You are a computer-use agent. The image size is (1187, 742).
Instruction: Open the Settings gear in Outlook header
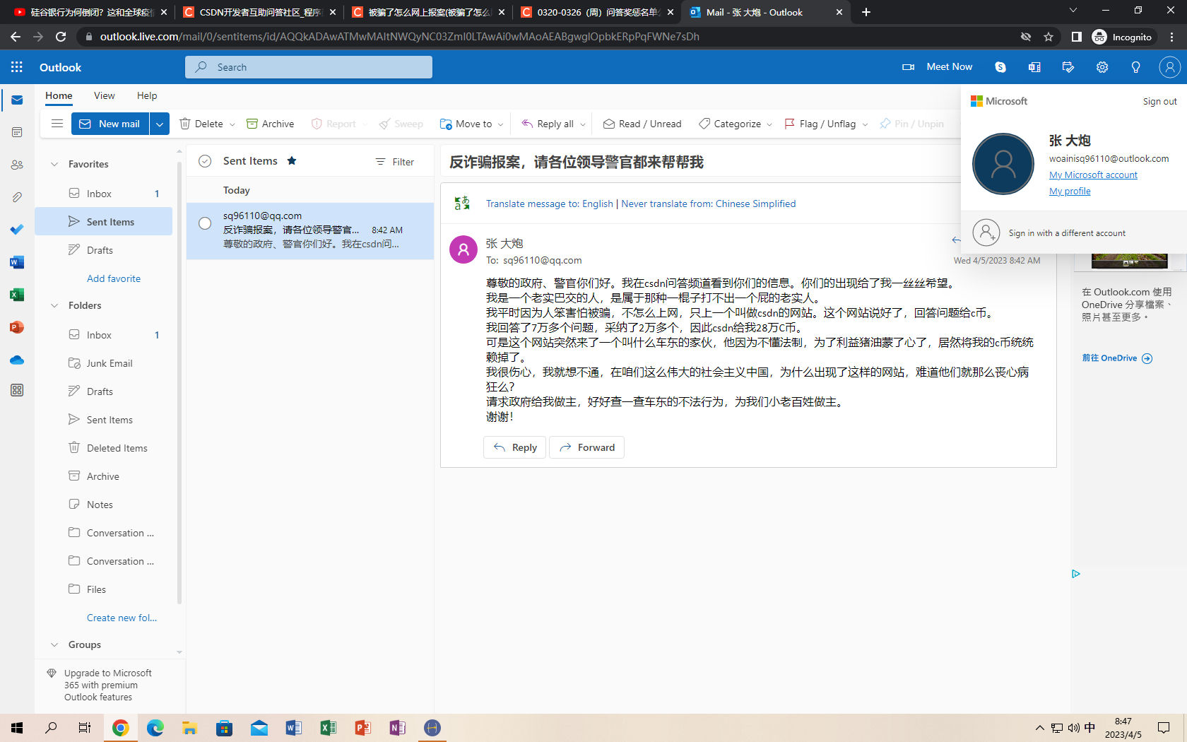(x=1102, y=67)
